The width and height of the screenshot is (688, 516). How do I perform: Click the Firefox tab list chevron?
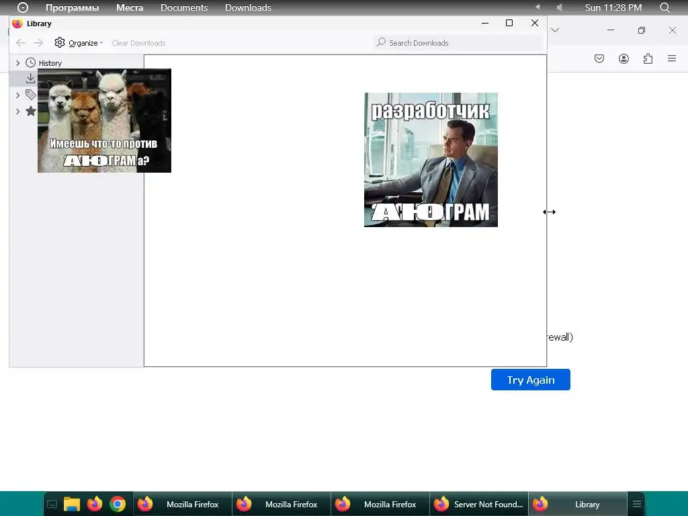(x=555, y=30)
